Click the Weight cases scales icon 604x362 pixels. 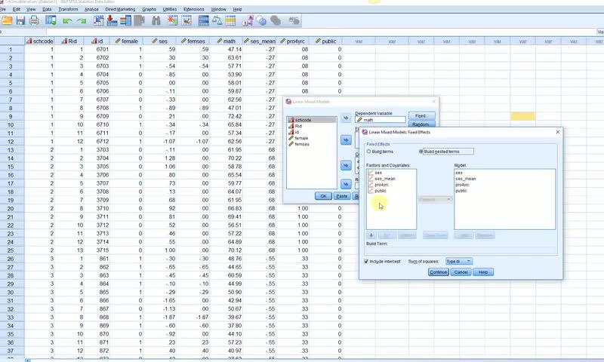point(217,20)
